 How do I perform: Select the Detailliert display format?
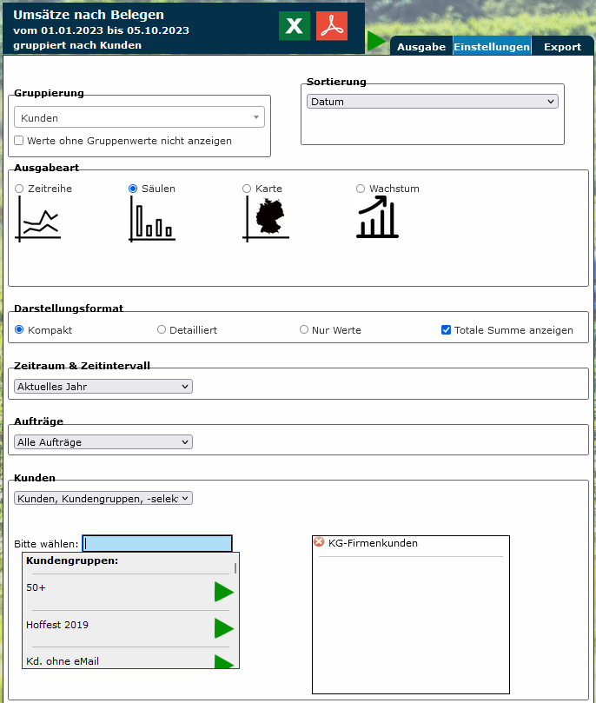point(162,330)
